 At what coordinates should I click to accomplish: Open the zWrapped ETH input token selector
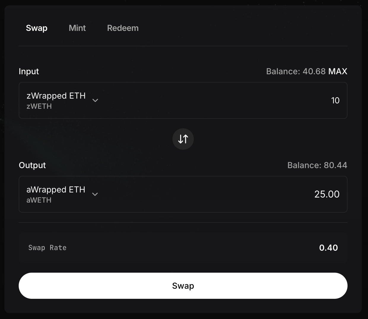tap(56, 96)
